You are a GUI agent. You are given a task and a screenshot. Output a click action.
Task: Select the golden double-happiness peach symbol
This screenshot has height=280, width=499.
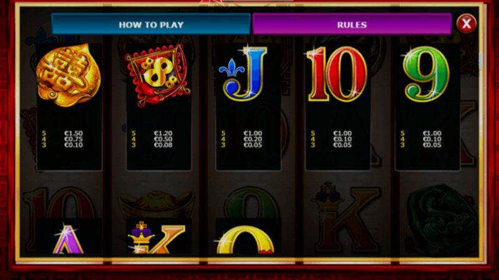point(69,75)
